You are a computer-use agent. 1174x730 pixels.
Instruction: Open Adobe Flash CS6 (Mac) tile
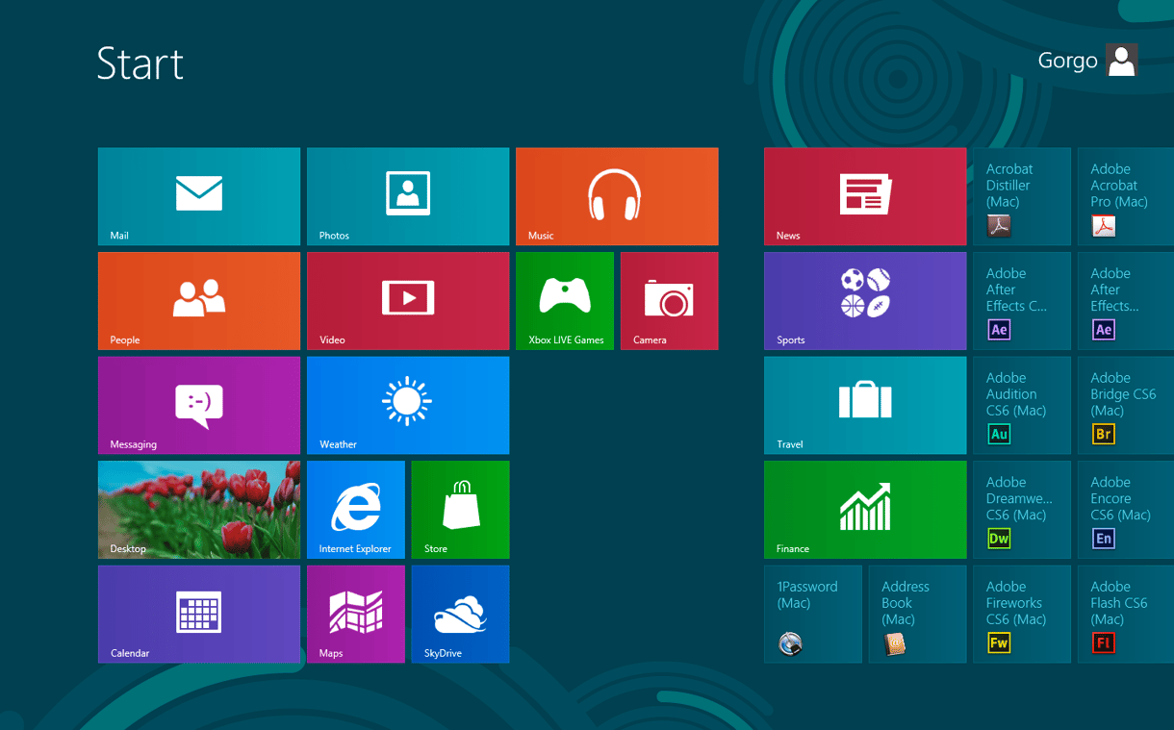pyautogui.click(x=1126, y=614)
